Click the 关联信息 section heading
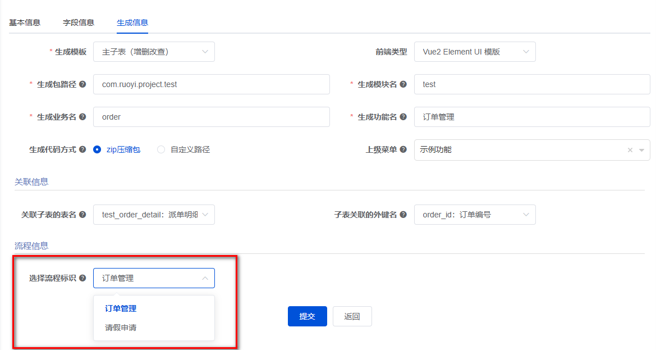This screenshot has width=656, height=350. pos(31,181)
